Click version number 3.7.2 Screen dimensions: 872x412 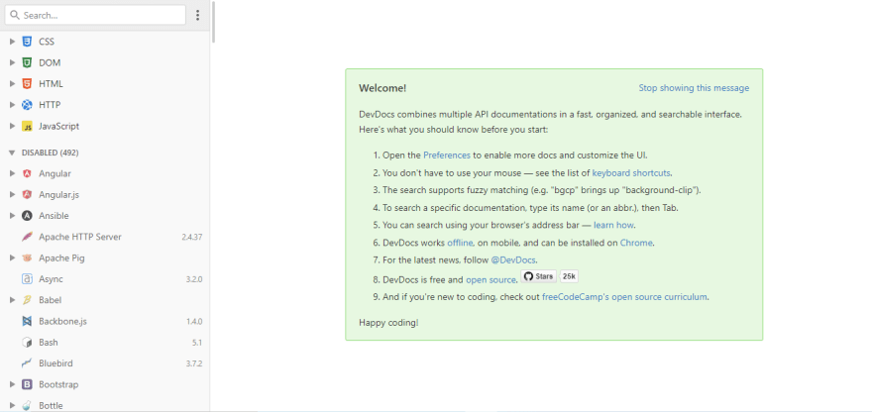tap(194, 363)
